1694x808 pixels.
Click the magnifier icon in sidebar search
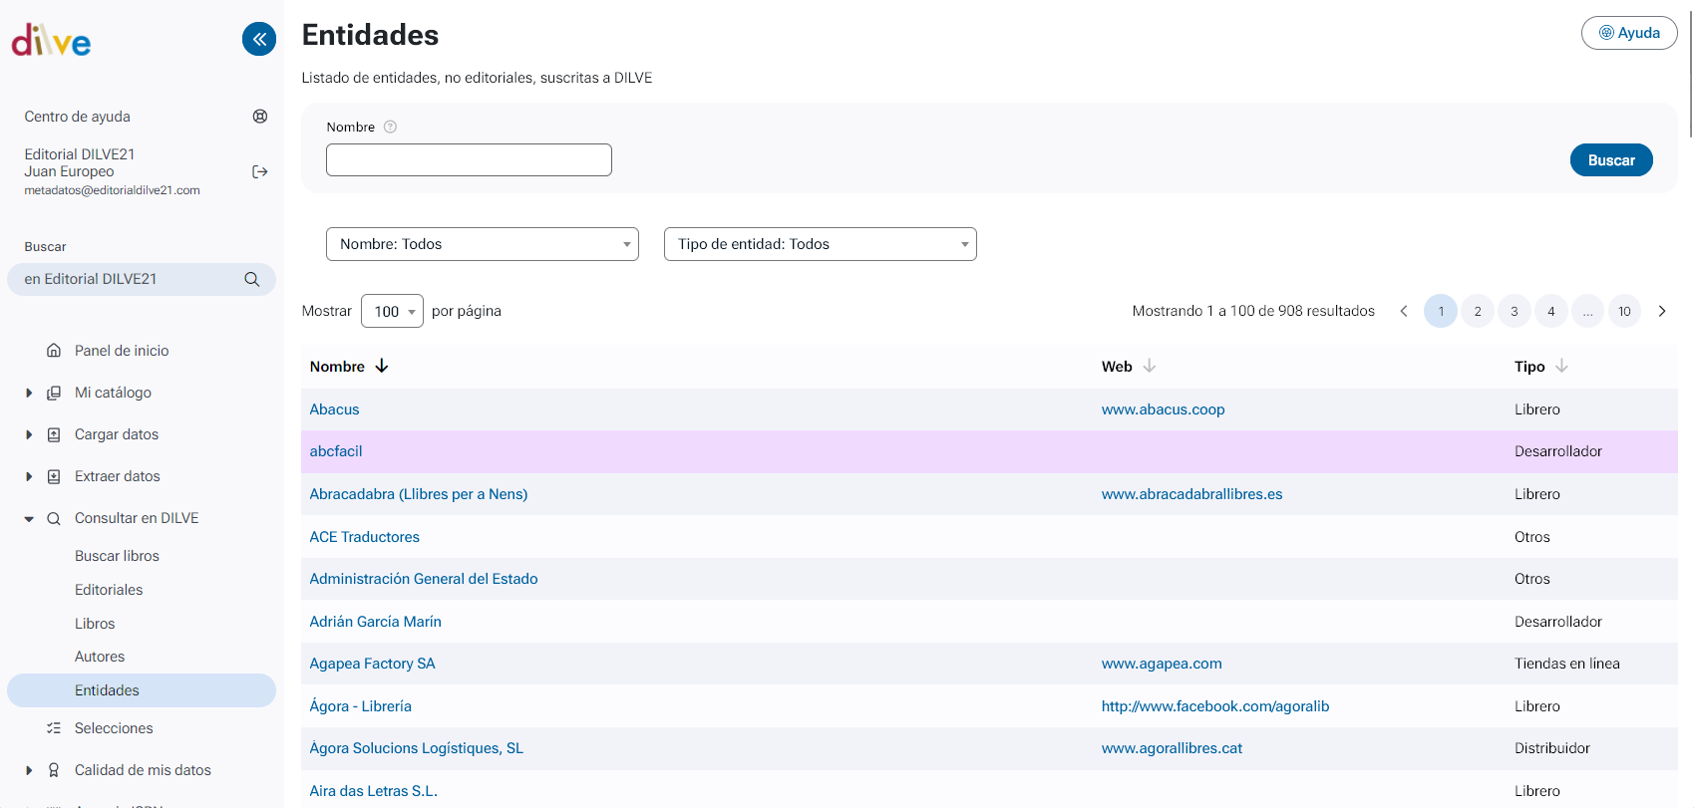click(x=252, y=279)
